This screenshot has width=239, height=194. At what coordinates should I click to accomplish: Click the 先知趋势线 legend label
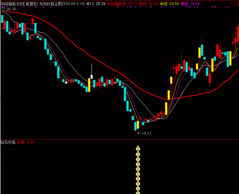coord(117,4)
